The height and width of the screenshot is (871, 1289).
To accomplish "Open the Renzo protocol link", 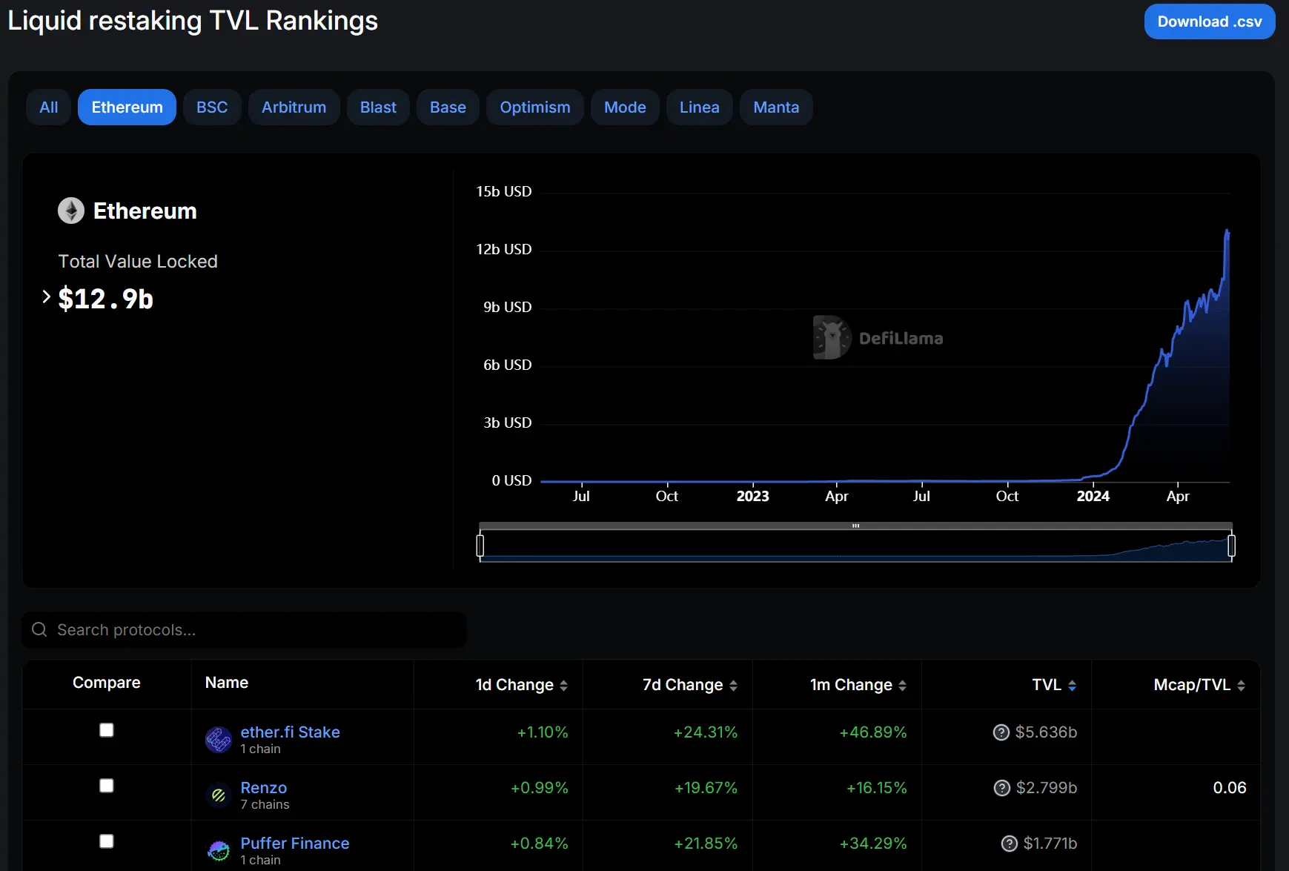I will [263, 787].
